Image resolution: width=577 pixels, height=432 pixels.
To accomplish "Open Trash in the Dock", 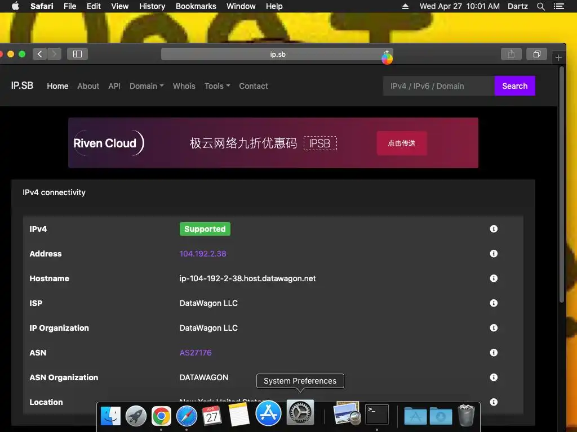I will [x=466, y=415].
